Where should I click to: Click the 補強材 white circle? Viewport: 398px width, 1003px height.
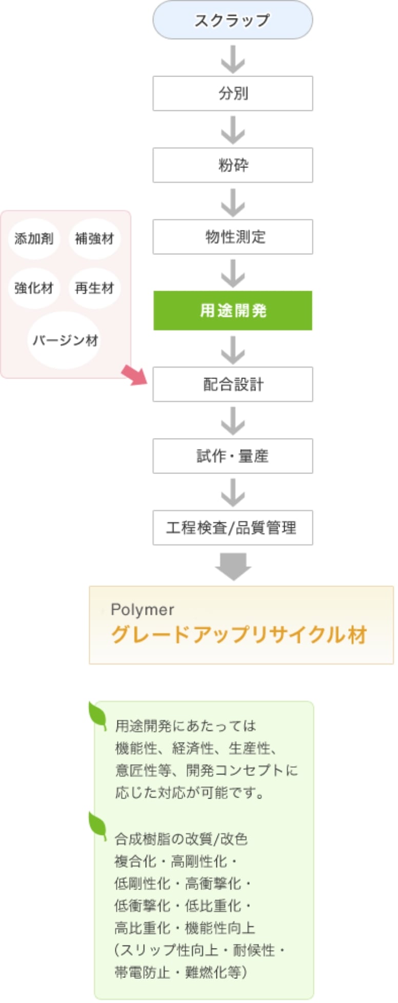[95, 239]
